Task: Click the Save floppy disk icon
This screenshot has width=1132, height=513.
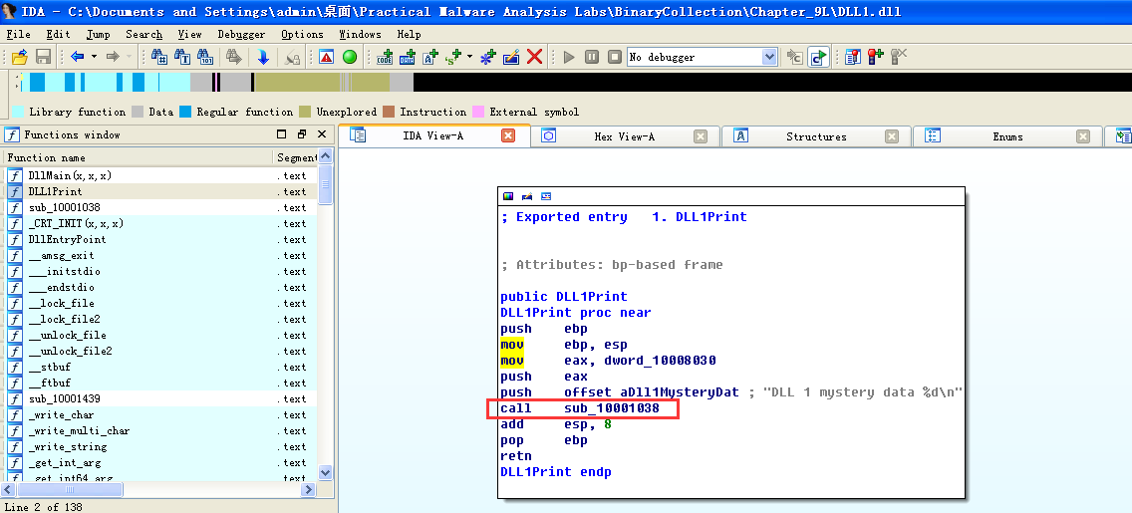Action: (x=43, y=56)
